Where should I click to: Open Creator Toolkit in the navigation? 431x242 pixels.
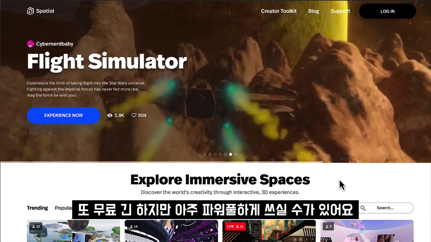pyautogui.click(x=279, y=11)
